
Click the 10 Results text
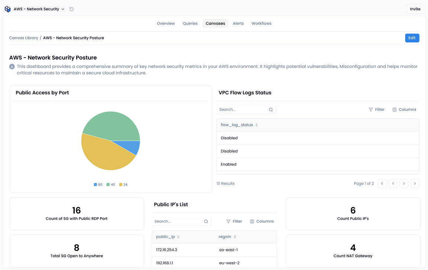(226, 183)
